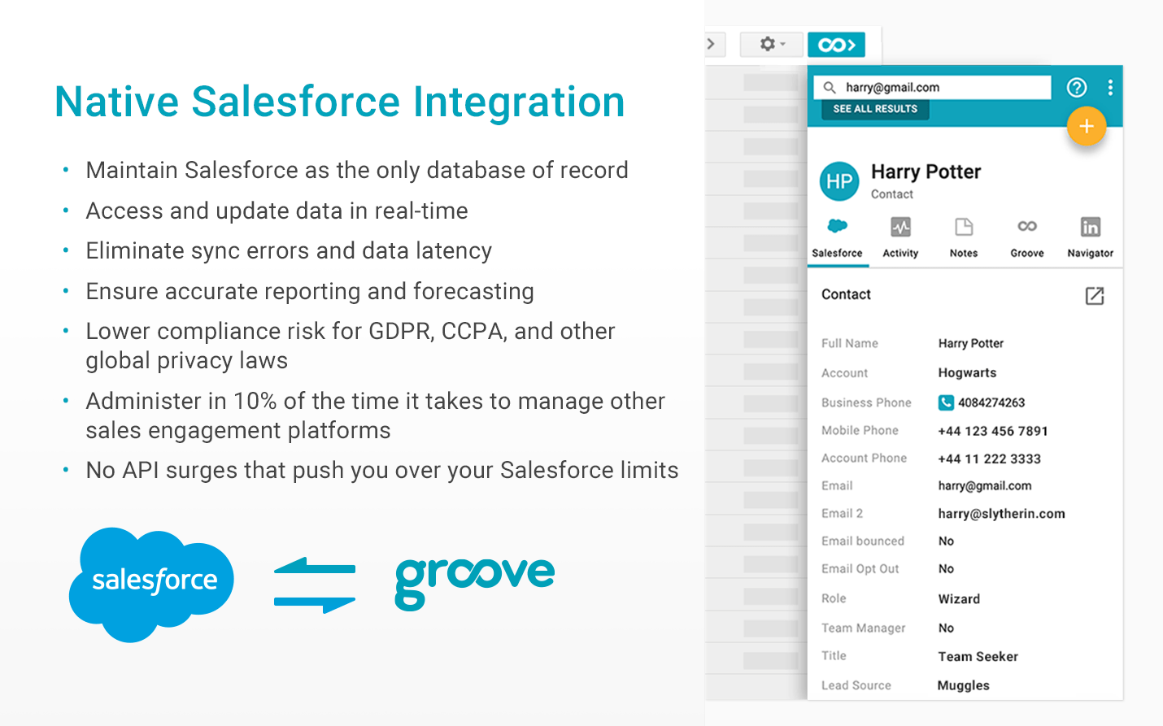
Task: Open the contact in Salesforce via the external-link icon
Action: [1095, 296]
